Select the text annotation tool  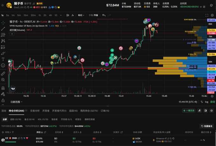(3, 59)
